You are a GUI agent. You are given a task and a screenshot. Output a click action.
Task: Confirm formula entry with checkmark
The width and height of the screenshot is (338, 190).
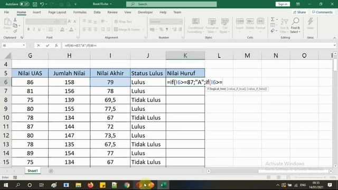(x=48, y=45)
